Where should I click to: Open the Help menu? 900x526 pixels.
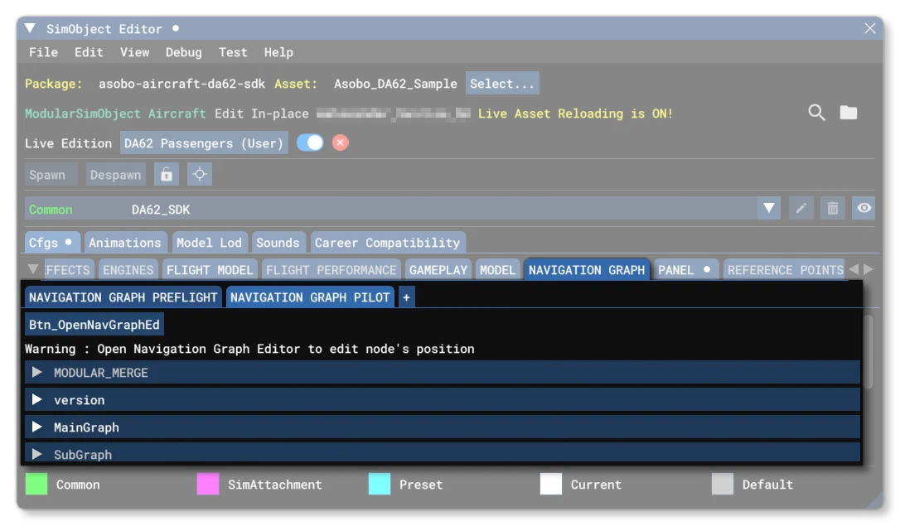(x=278, y=52)
